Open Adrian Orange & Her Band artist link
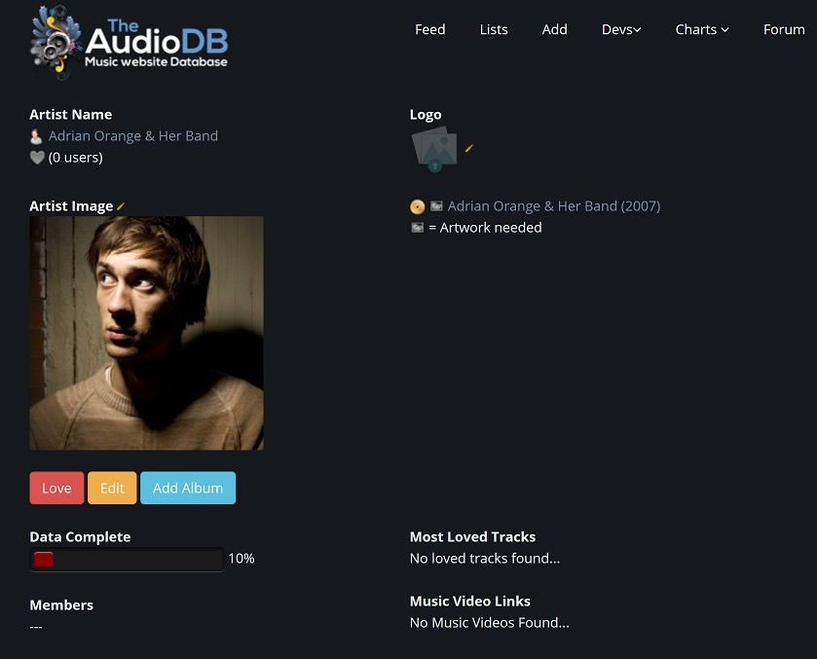The height and width of the screenshot is (659, 817). point(133,136)
